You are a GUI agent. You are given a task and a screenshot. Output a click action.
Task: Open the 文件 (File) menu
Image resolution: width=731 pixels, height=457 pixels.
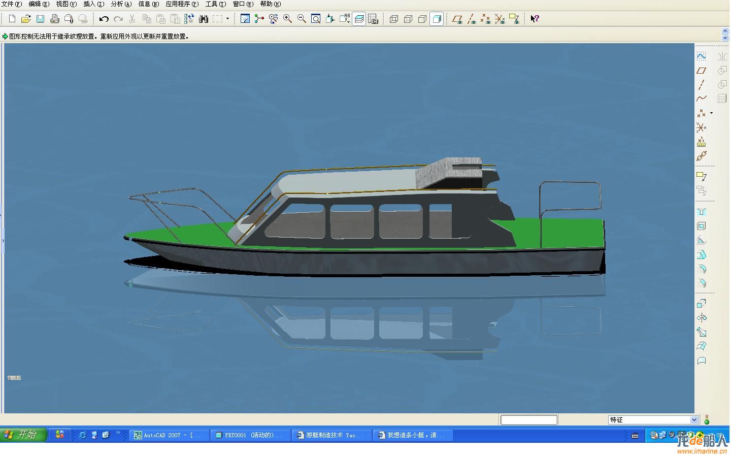click(12, 4)
